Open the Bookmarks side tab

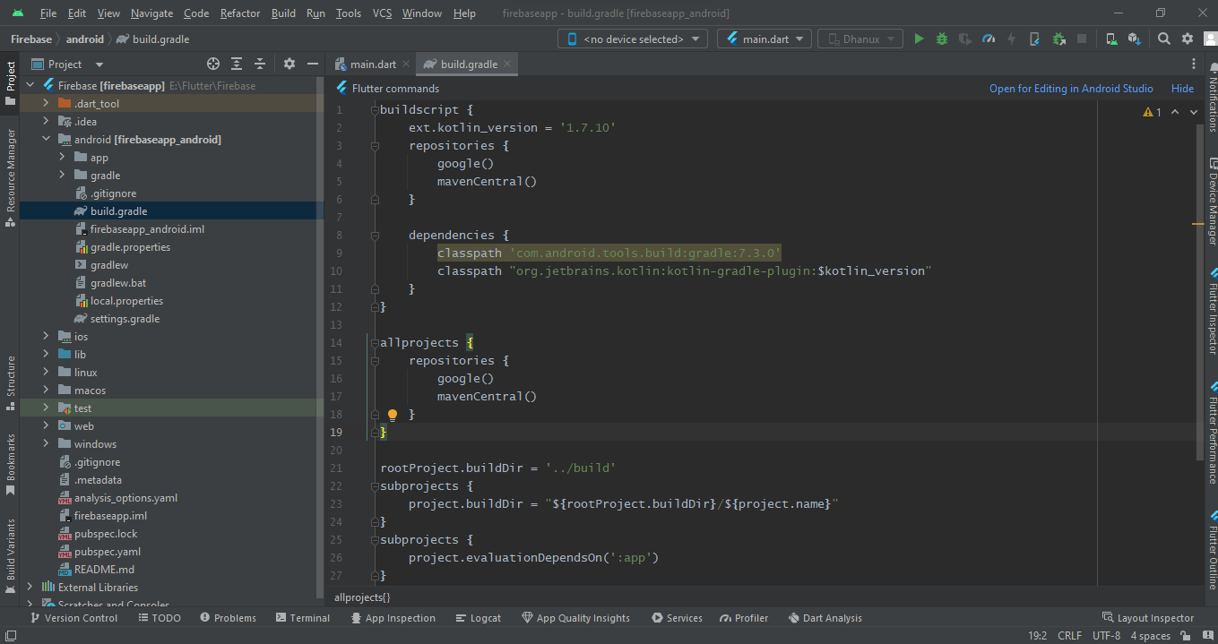tap(11, 463)
